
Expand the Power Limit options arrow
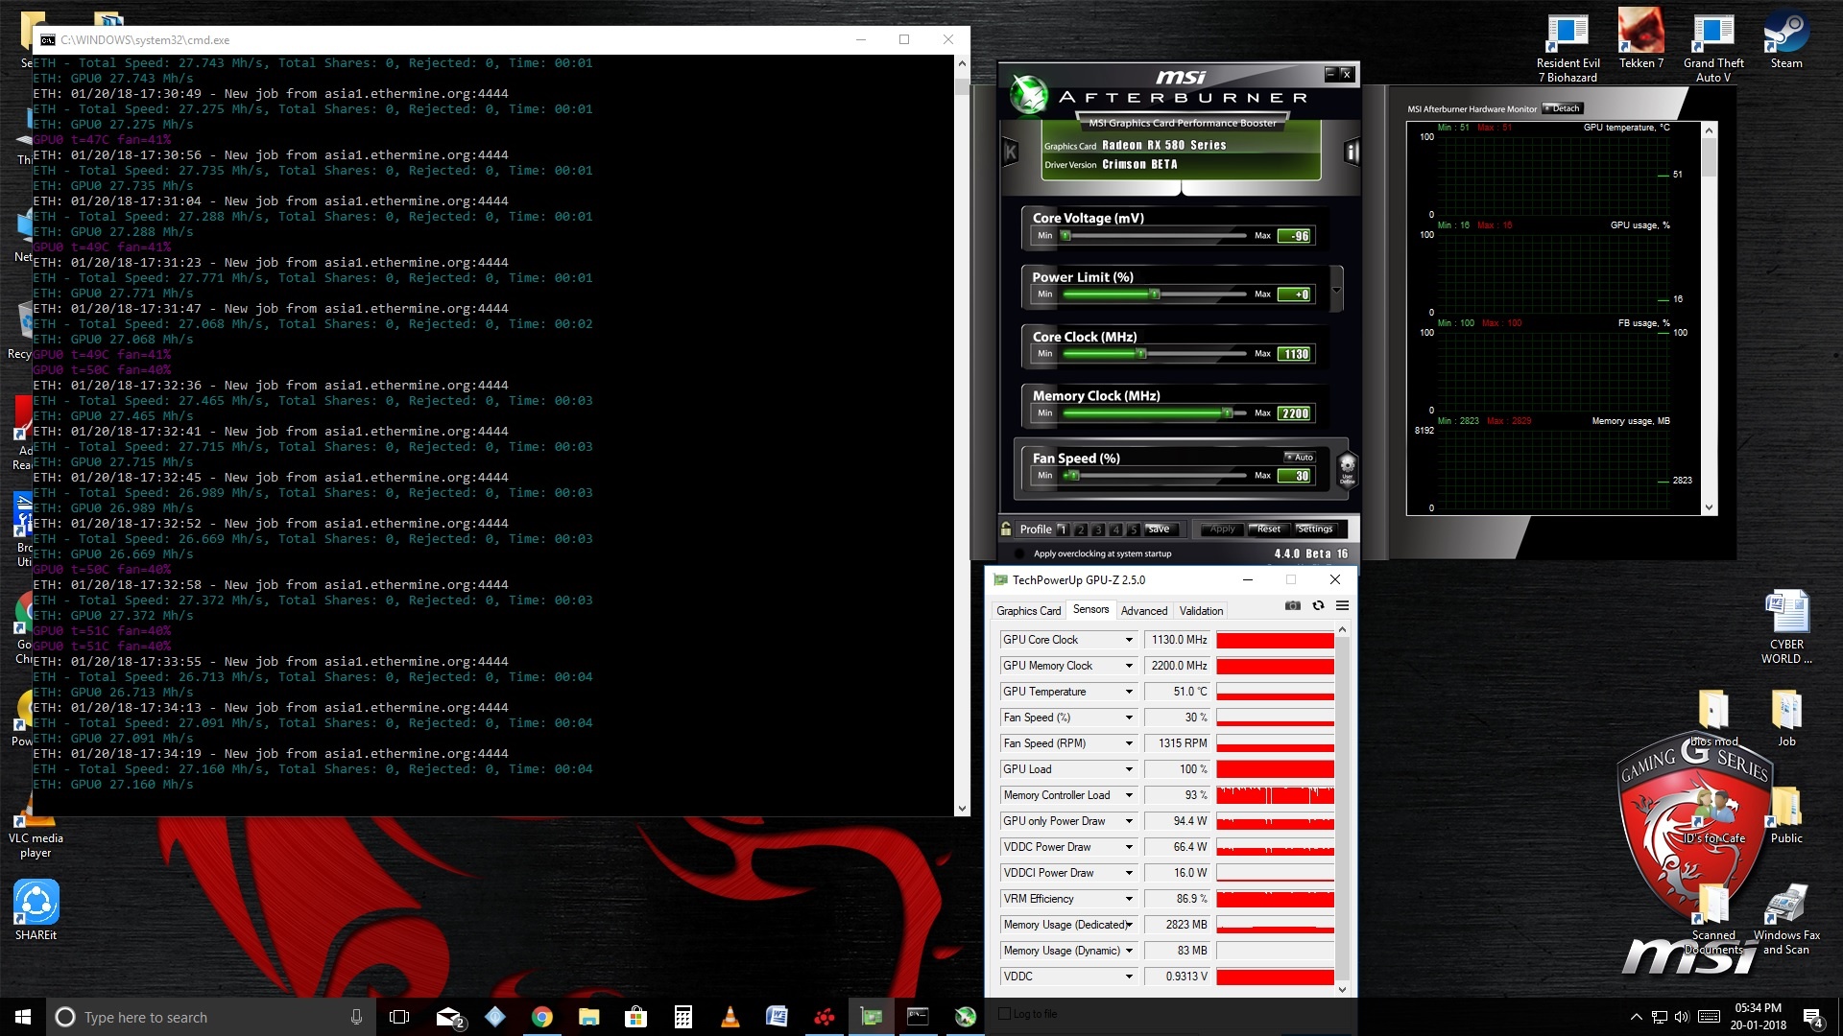coord(1336,289)
